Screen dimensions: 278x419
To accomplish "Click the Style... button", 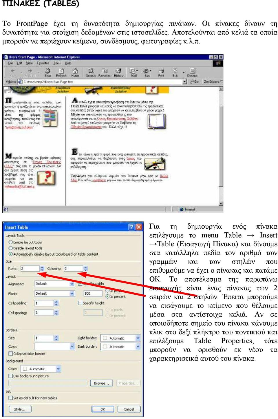I will (20, 409).
